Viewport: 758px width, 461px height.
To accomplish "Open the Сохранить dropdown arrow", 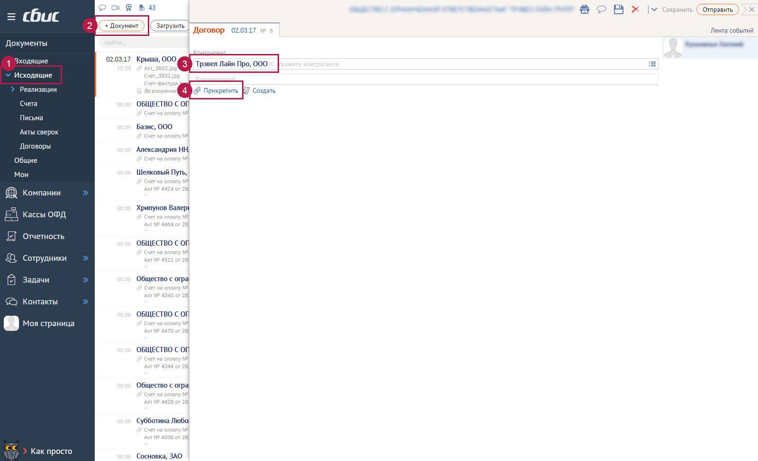I will (x=654, y=9).
